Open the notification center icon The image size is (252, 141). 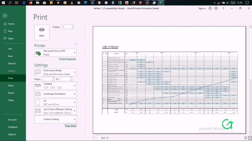(x=247, y=3)
